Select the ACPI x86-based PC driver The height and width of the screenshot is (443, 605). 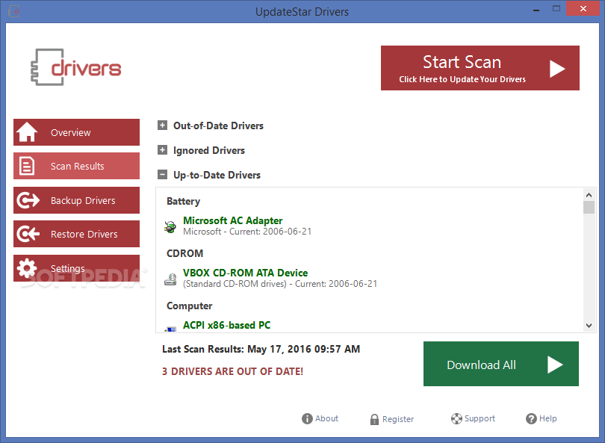pos(227,325)
